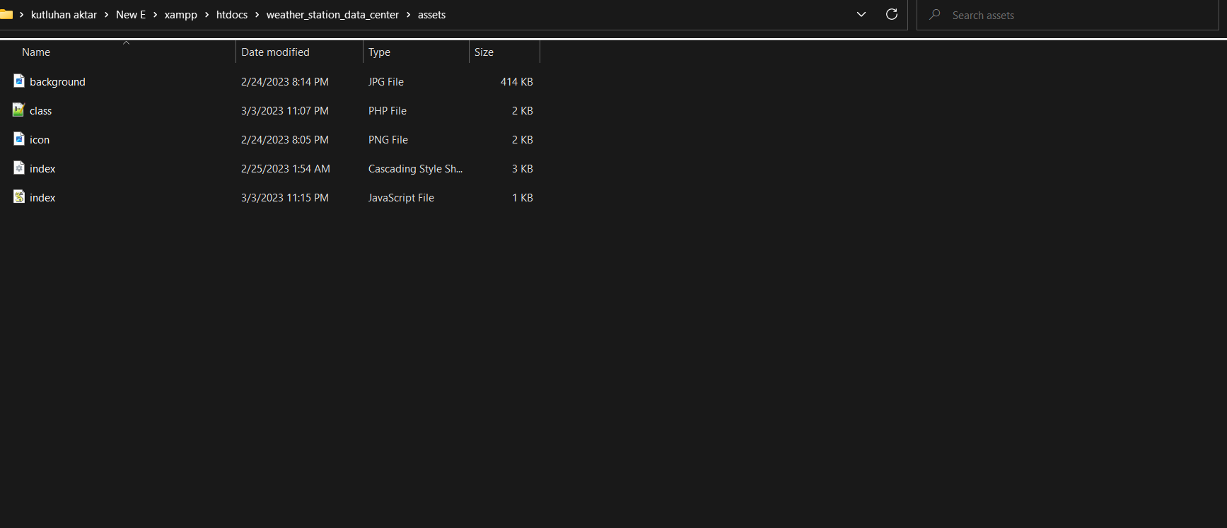Click the background JPG file icon
Viewport: 1227px width, 528px height.
click(19, 81)
